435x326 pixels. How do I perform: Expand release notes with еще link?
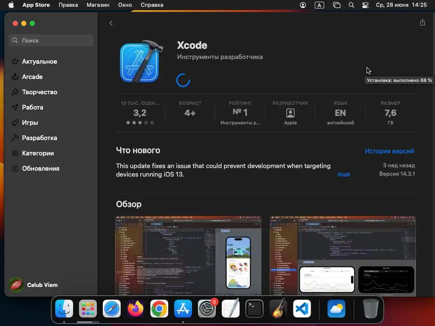point(344,174)
